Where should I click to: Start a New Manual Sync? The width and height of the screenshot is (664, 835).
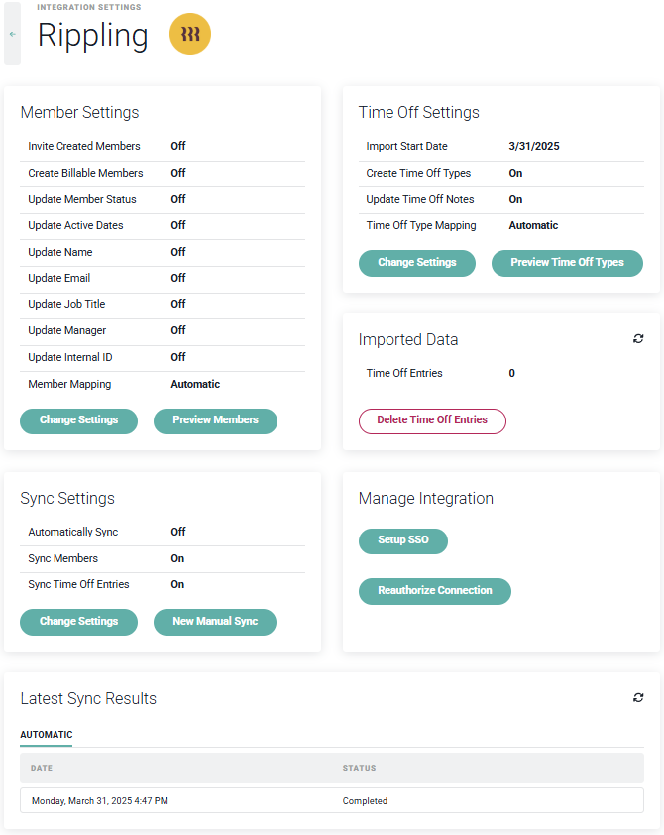point(215,622)
